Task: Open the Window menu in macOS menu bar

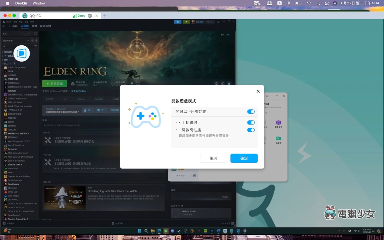Action: pyautogui.click(x=39, y=3)
